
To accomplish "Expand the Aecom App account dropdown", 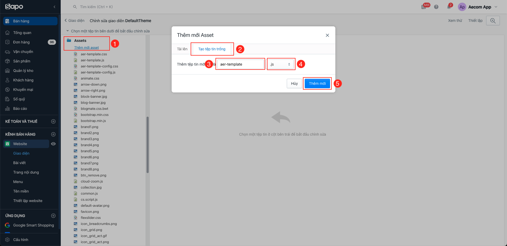I will 496,7.
